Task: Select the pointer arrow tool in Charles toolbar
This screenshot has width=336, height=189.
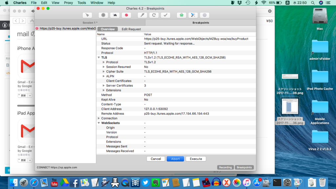Action: (x=87, y=15)
